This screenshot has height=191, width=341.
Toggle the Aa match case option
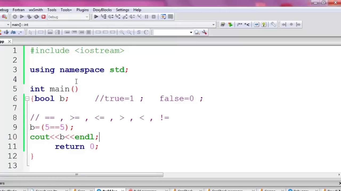13,32
